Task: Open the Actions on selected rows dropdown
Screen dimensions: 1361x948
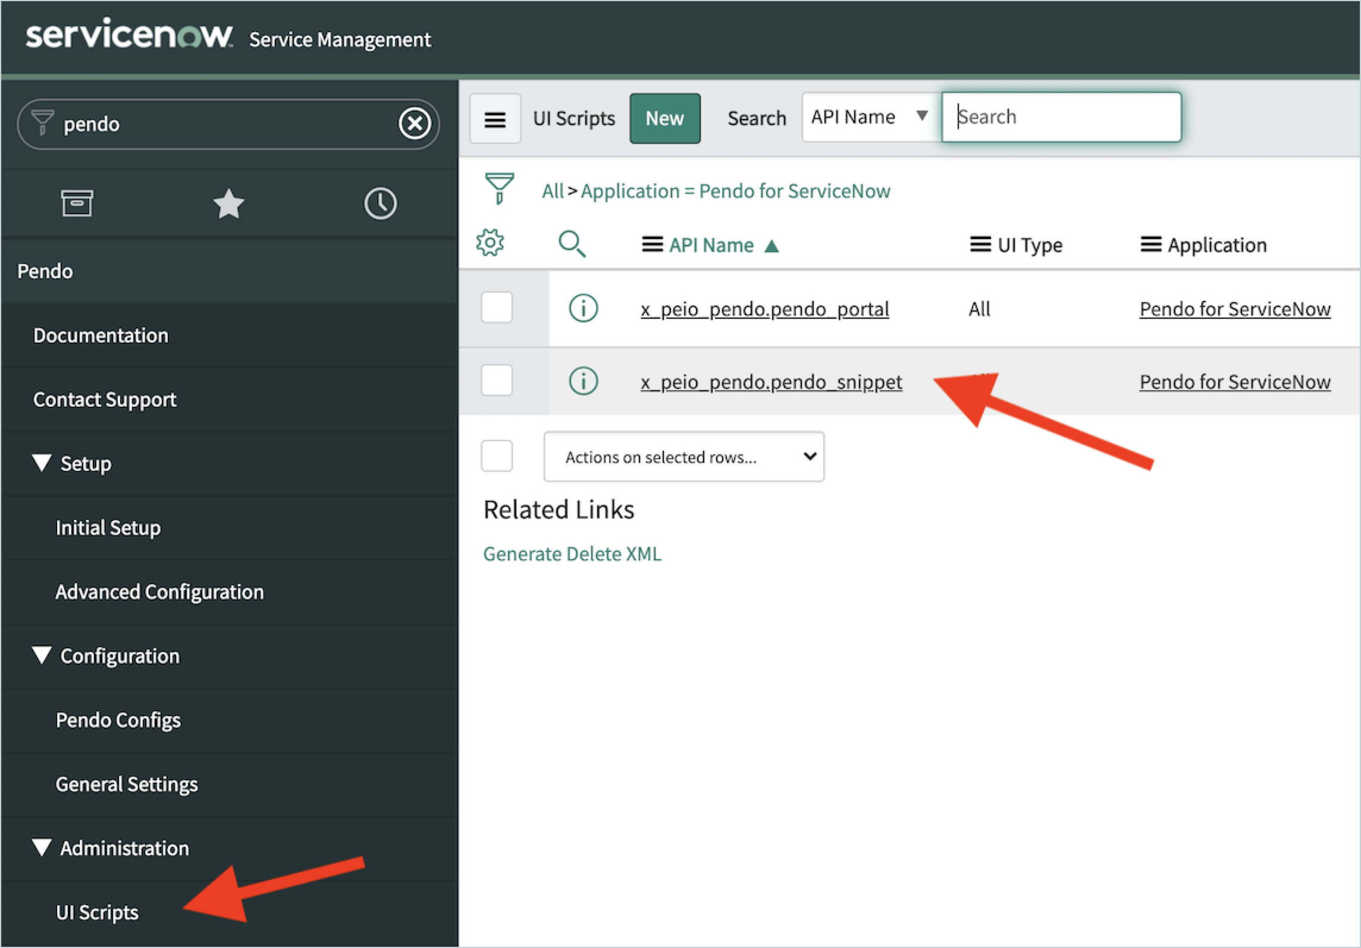Action: tap(682, 457)
